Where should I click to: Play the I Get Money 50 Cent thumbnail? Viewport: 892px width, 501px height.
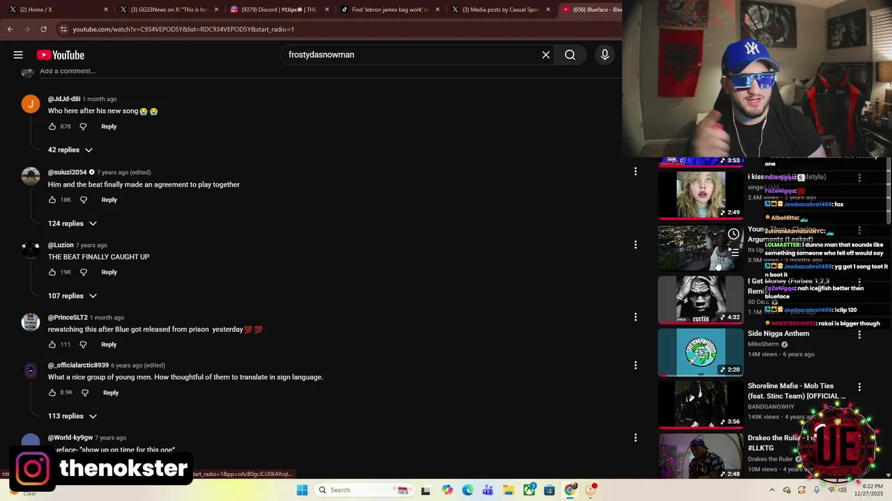(701, 300)
